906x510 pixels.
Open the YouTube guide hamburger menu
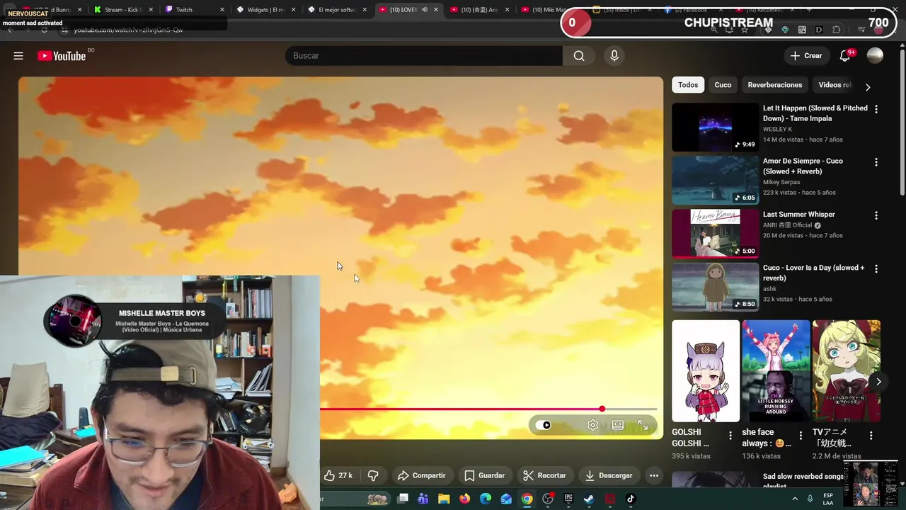click(x=18, y=56)
